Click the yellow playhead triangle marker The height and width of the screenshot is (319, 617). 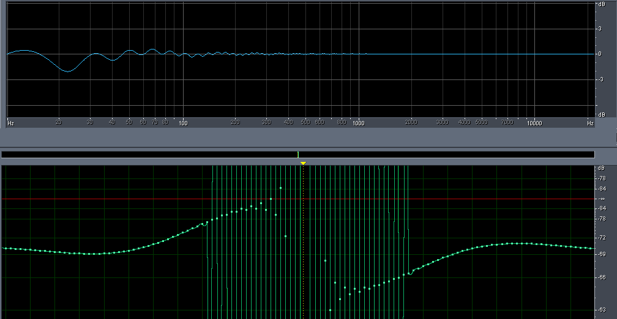[303, 163]
